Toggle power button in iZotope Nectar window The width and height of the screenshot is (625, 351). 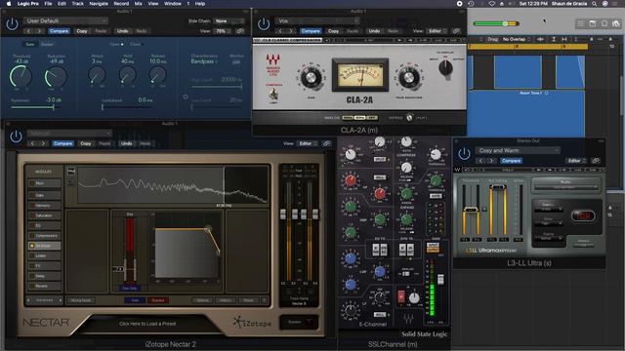click(x=16, y=136)
